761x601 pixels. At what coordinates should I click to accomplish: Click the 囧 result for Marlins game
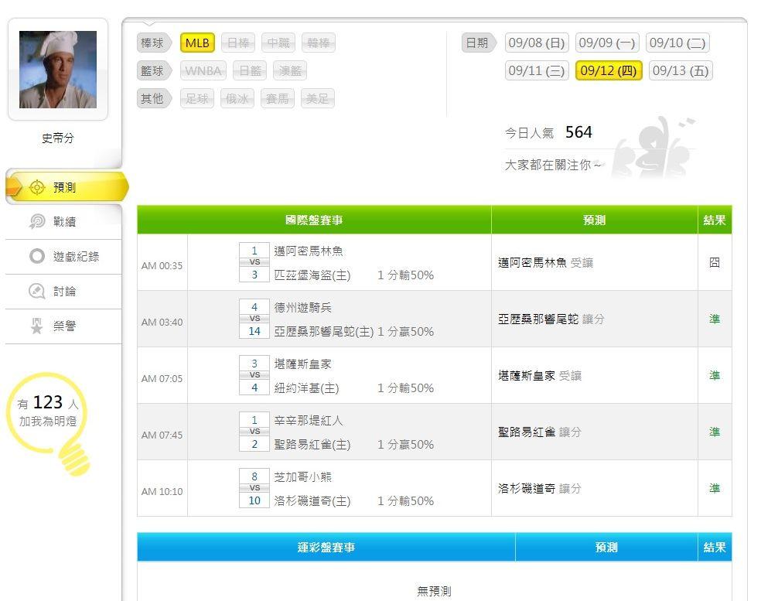click(x=715, y=263)
